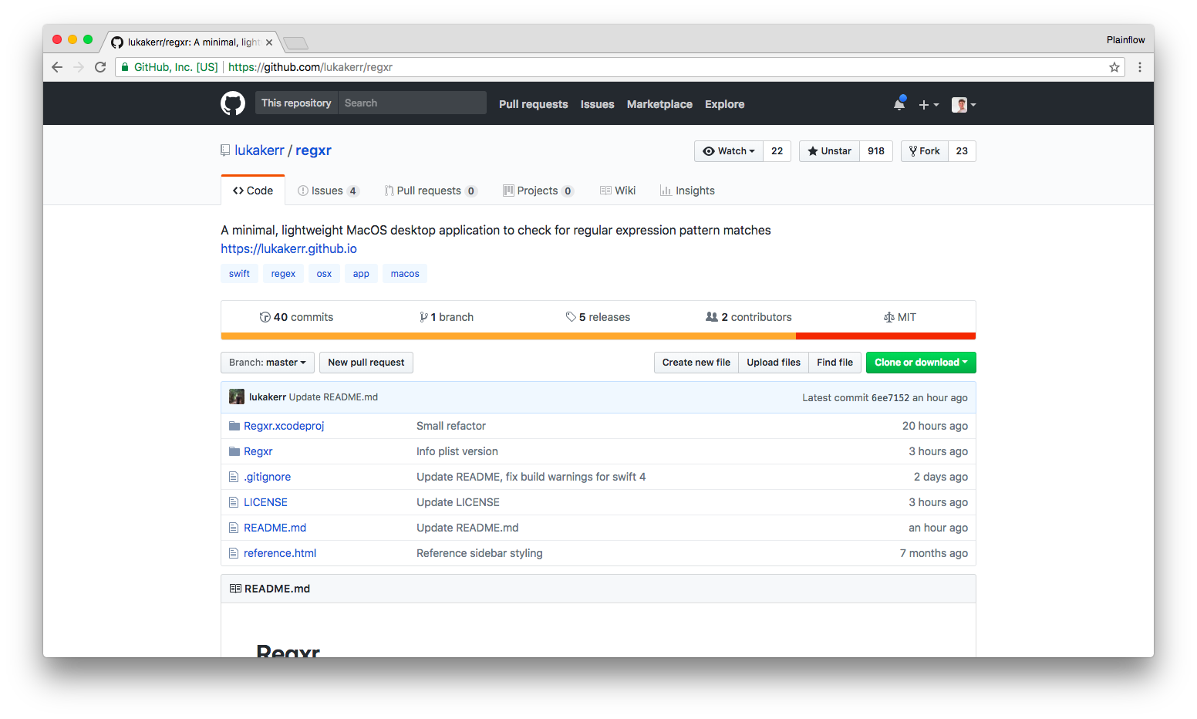
Task: Open the plus create-new menu
Action: point(929,104)
